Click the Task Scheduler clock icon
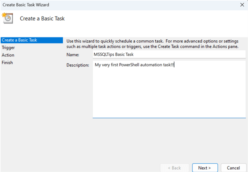 (8, 18)
